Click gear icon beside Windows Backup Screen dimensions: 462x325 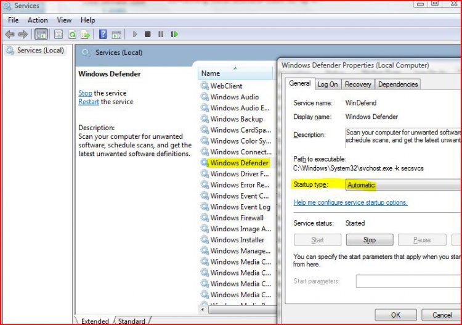205,118
